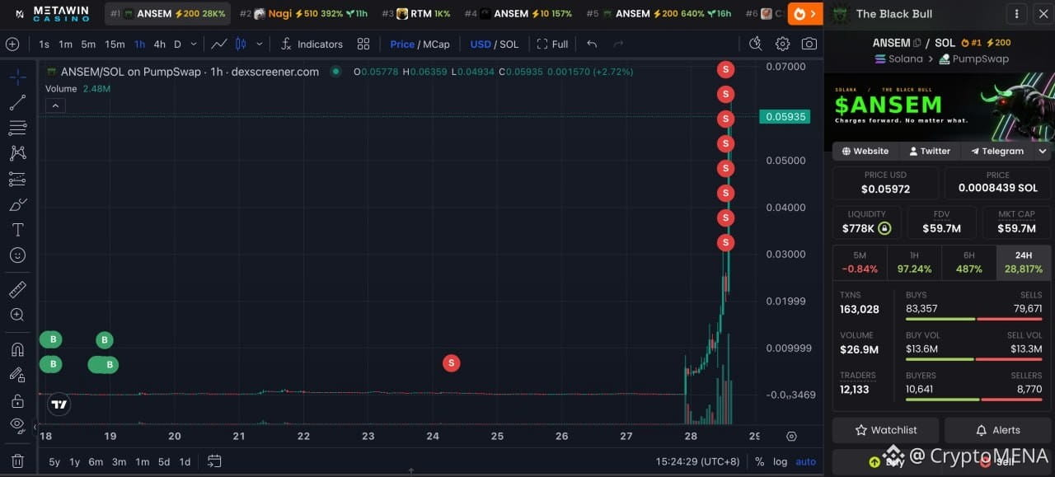This screenshot has width=1055, height=477.
Task: Click the sell marker near date 24
Action: pos(451,363)
